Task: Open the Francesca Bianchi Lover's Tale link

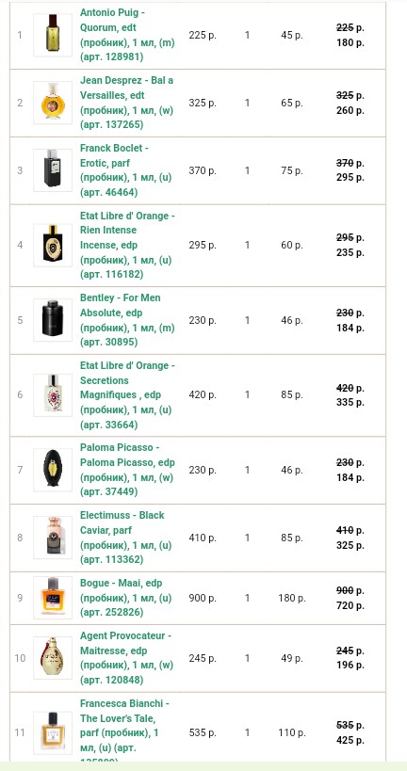Action: (x=124, y=732)
